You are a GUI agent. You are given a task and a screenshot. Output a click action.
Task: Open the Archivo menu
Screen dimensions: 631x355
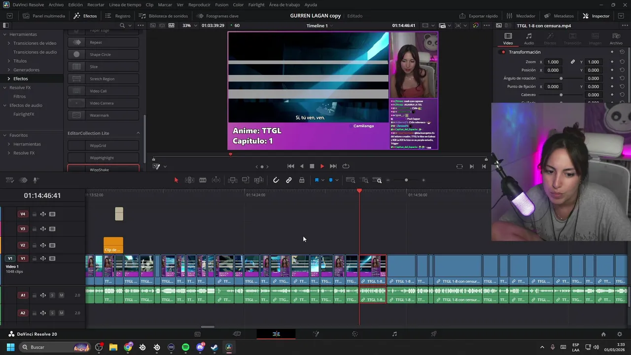56,4
